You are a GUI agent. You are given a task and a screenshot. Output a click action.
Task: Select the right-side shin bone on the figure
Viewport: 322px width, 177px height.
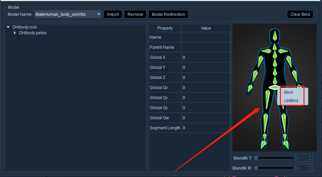284,123
